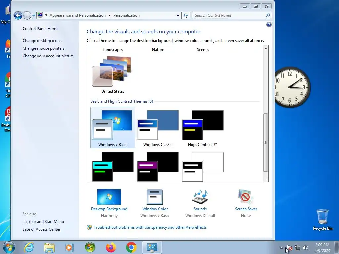Launch Windows Media Player from the taskbar
Image resolution: width=339 pixels, height=254 pixels.
tap(70, 247)
